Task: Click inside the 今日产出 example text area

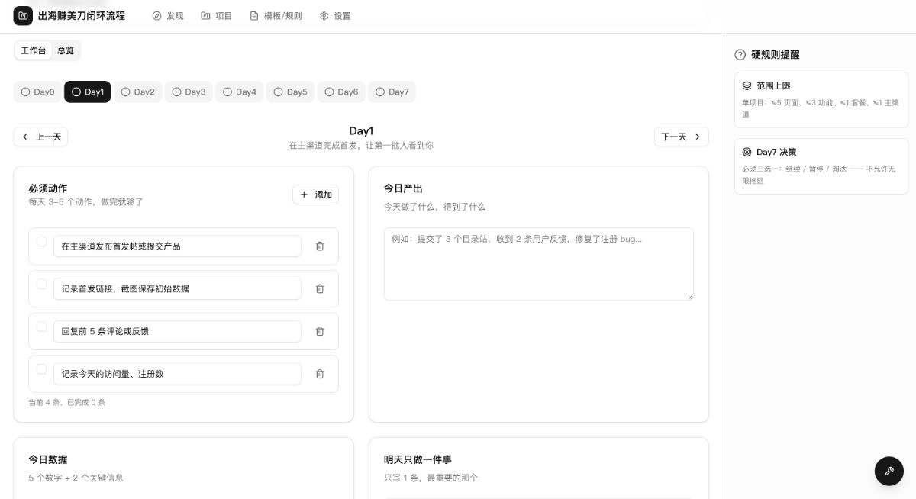Action: coord(538,263)
